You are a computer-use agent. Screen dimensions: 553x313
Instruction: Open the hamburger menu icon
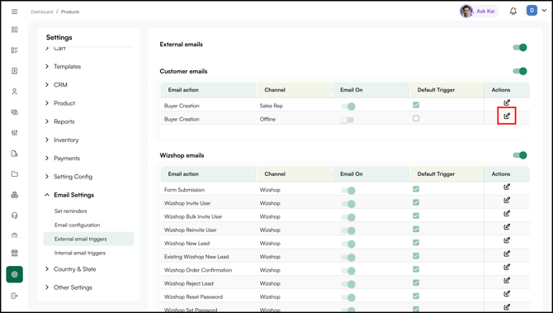tap(15, 12)
